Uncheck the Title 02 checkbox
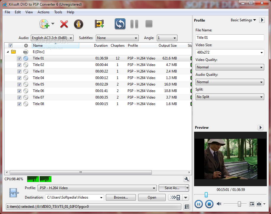 [19, 65]
